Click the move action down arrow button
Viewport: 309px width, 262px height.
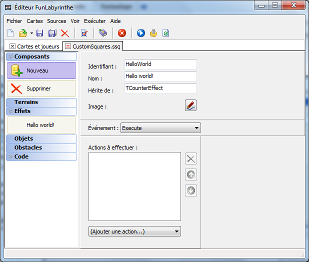pyautogui.click(x=191, y=190)
